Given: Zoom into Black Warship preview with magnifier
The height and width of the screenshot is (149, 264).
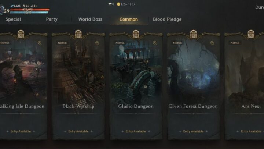Looking at the screenshot, I should tap(97, 43).
